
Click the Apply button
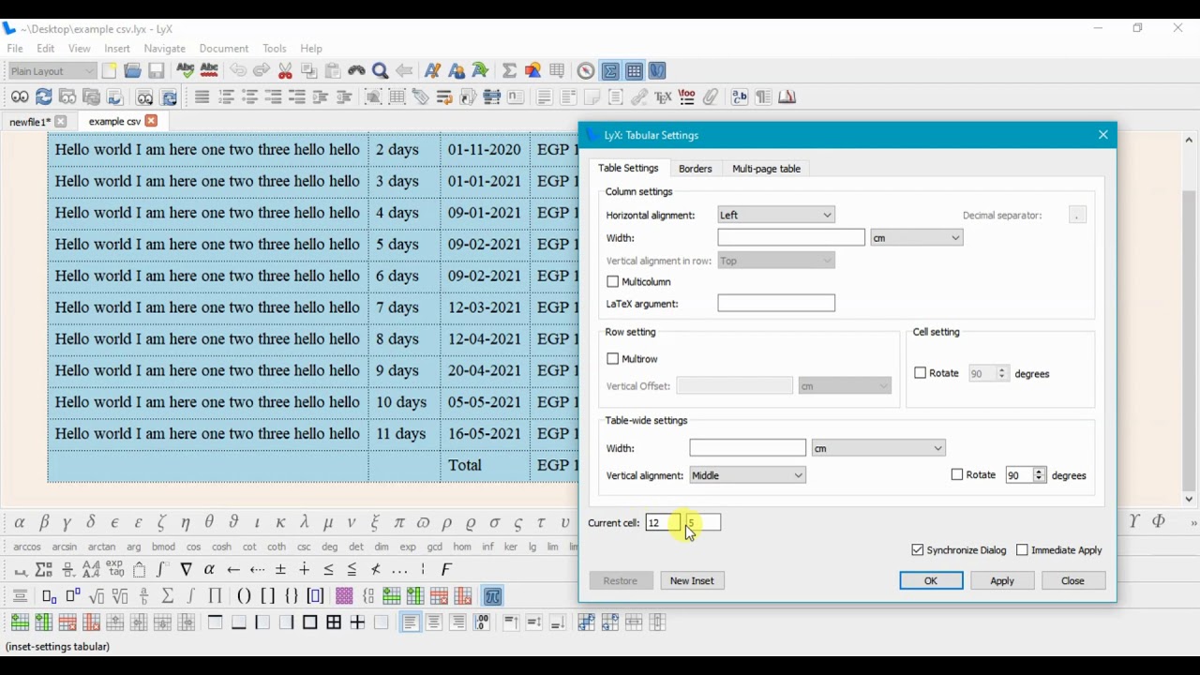tap(1002, 581)
